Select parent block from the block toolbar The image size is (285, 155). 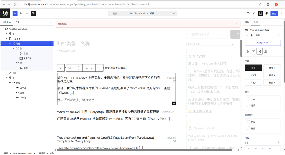(x=61, y=68)
